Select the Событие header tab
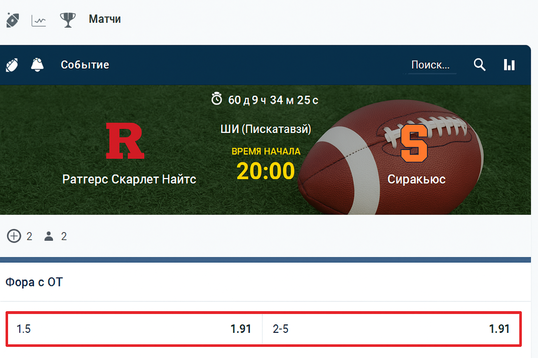 pyautogui.click(x=85, y=65)
